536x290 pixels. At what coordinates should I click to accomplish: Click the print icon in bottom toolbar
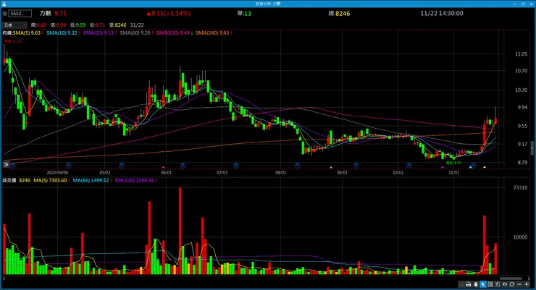(469, 284)
